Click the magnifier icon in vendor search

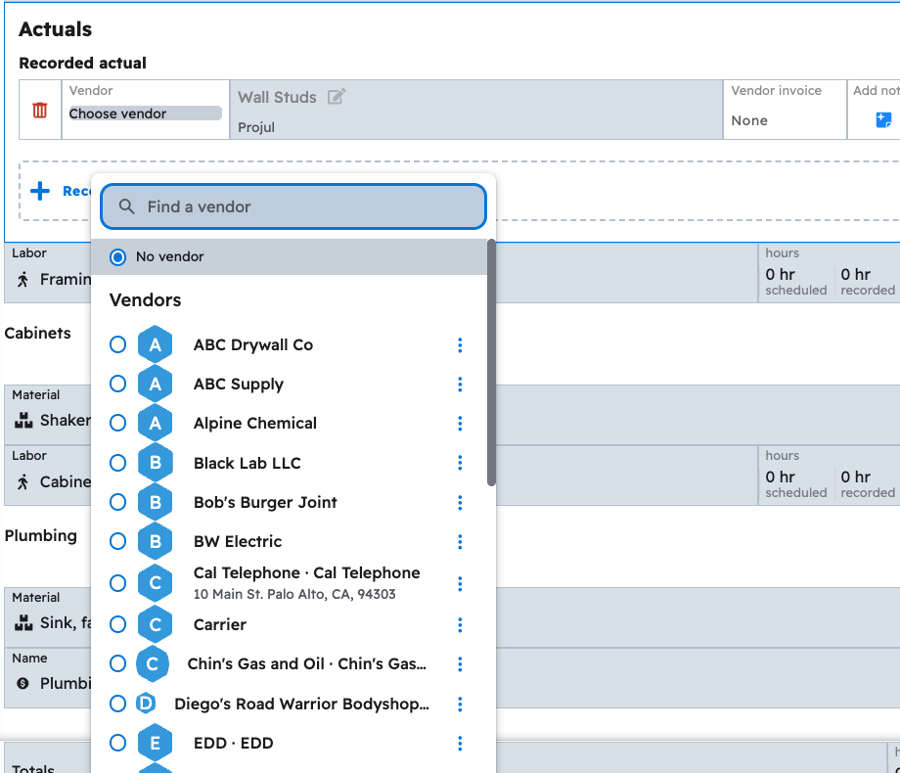coord(126,206)
